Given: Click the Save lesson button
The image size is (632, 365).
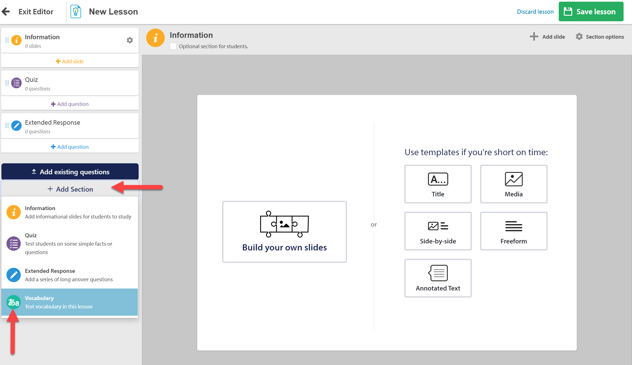Looking at the screenshot, I should click(x=591, y=11).
